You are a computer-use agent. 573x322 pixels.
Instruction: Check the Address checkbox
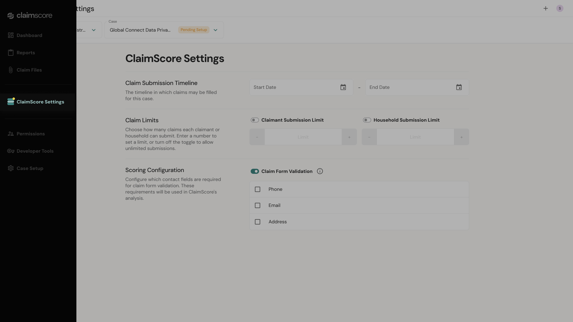click(258, 222)
